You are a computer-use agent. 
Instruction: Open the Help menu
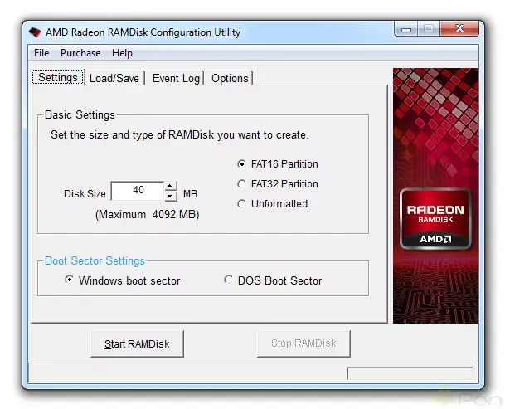pyautogui.click(x=122, y=53)
